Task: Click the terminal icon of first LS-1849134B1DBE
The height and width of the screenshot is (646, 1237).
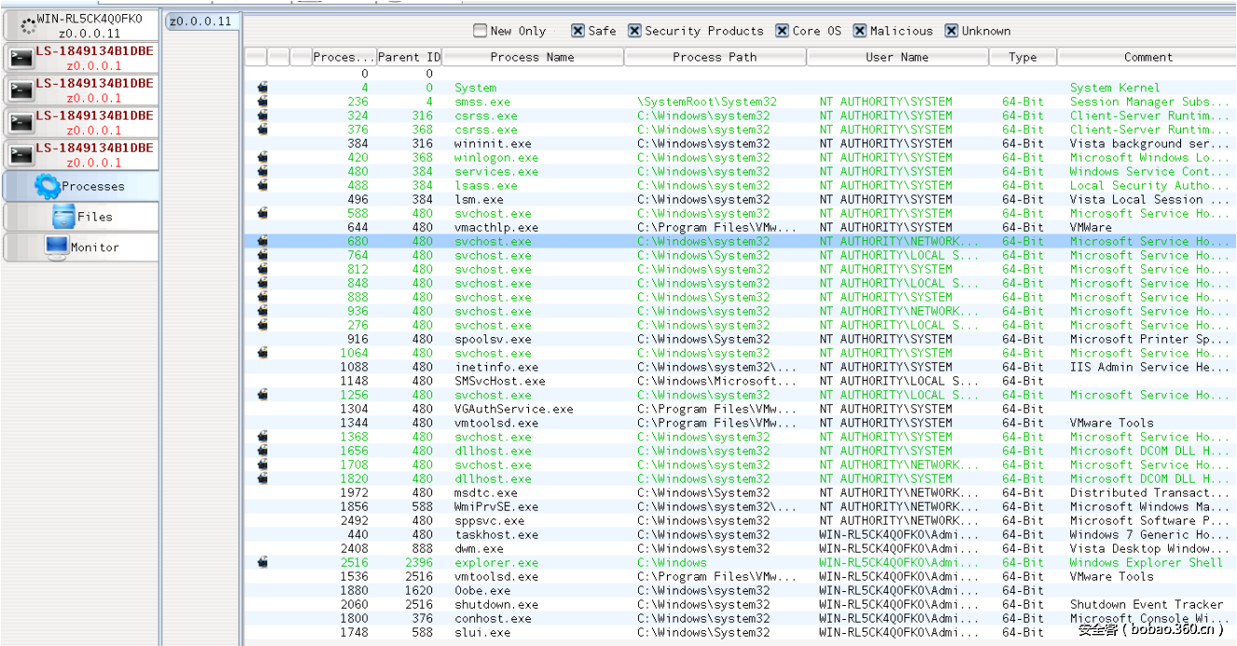Action: [20, 59]
